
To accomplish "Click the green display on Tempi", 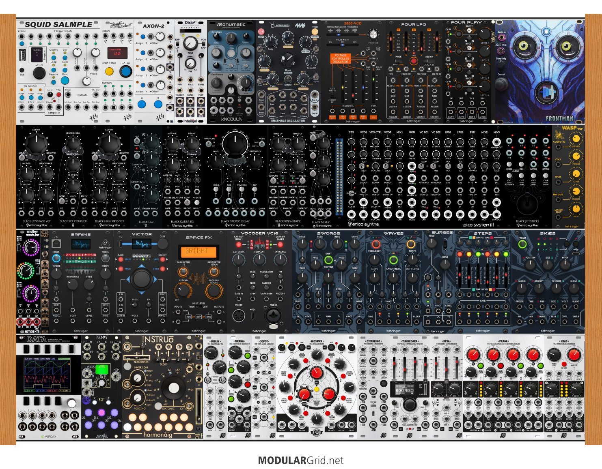I will (102, 368).
